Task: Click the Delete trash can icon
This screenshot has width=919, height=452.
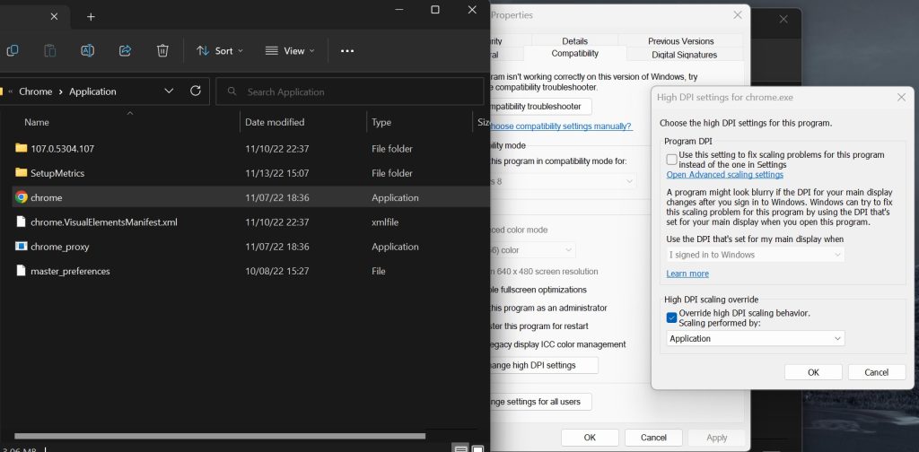Action: (162, 51)
